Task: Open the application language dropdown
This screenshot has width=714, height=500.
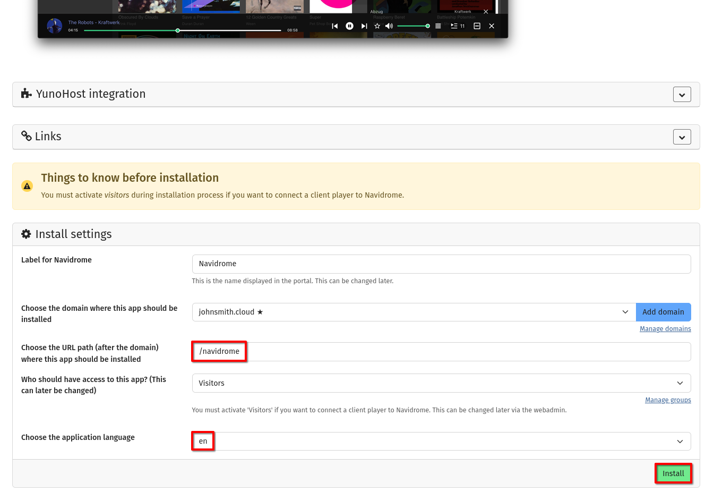Action: coord(441,441)
